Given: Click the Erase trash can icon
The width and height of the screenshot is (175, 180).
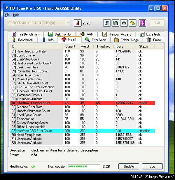Looking at the screenshot, I should [148, 40].
